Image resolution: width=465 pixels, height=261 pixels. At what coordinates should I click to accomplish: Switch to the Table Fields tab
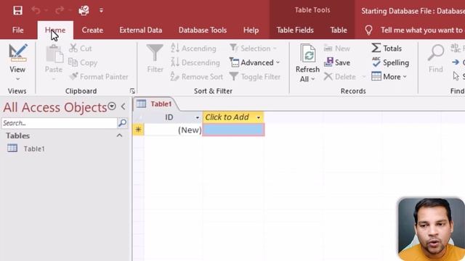295,30
